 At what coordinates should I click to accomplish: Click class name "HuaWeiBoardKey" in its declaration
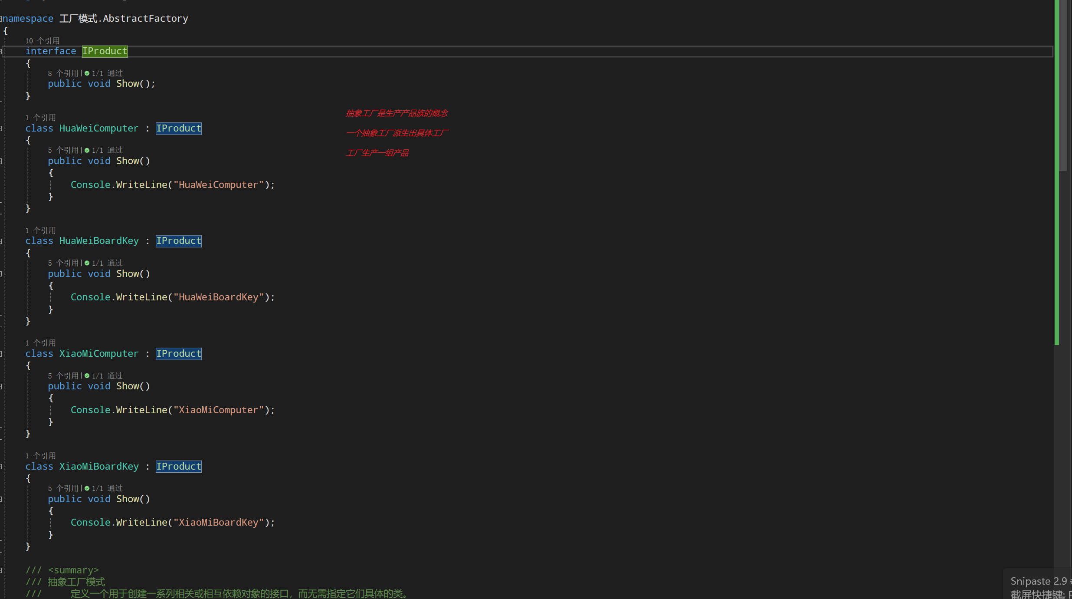pyautogui.click(x=99, y=241)
